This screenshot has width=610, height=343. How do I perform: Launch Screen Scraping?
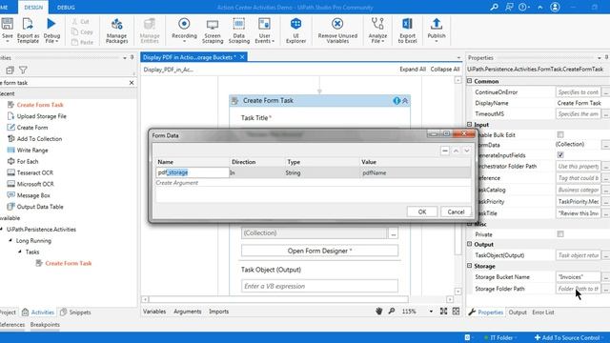pyautogui.click(x=213, y=30)
